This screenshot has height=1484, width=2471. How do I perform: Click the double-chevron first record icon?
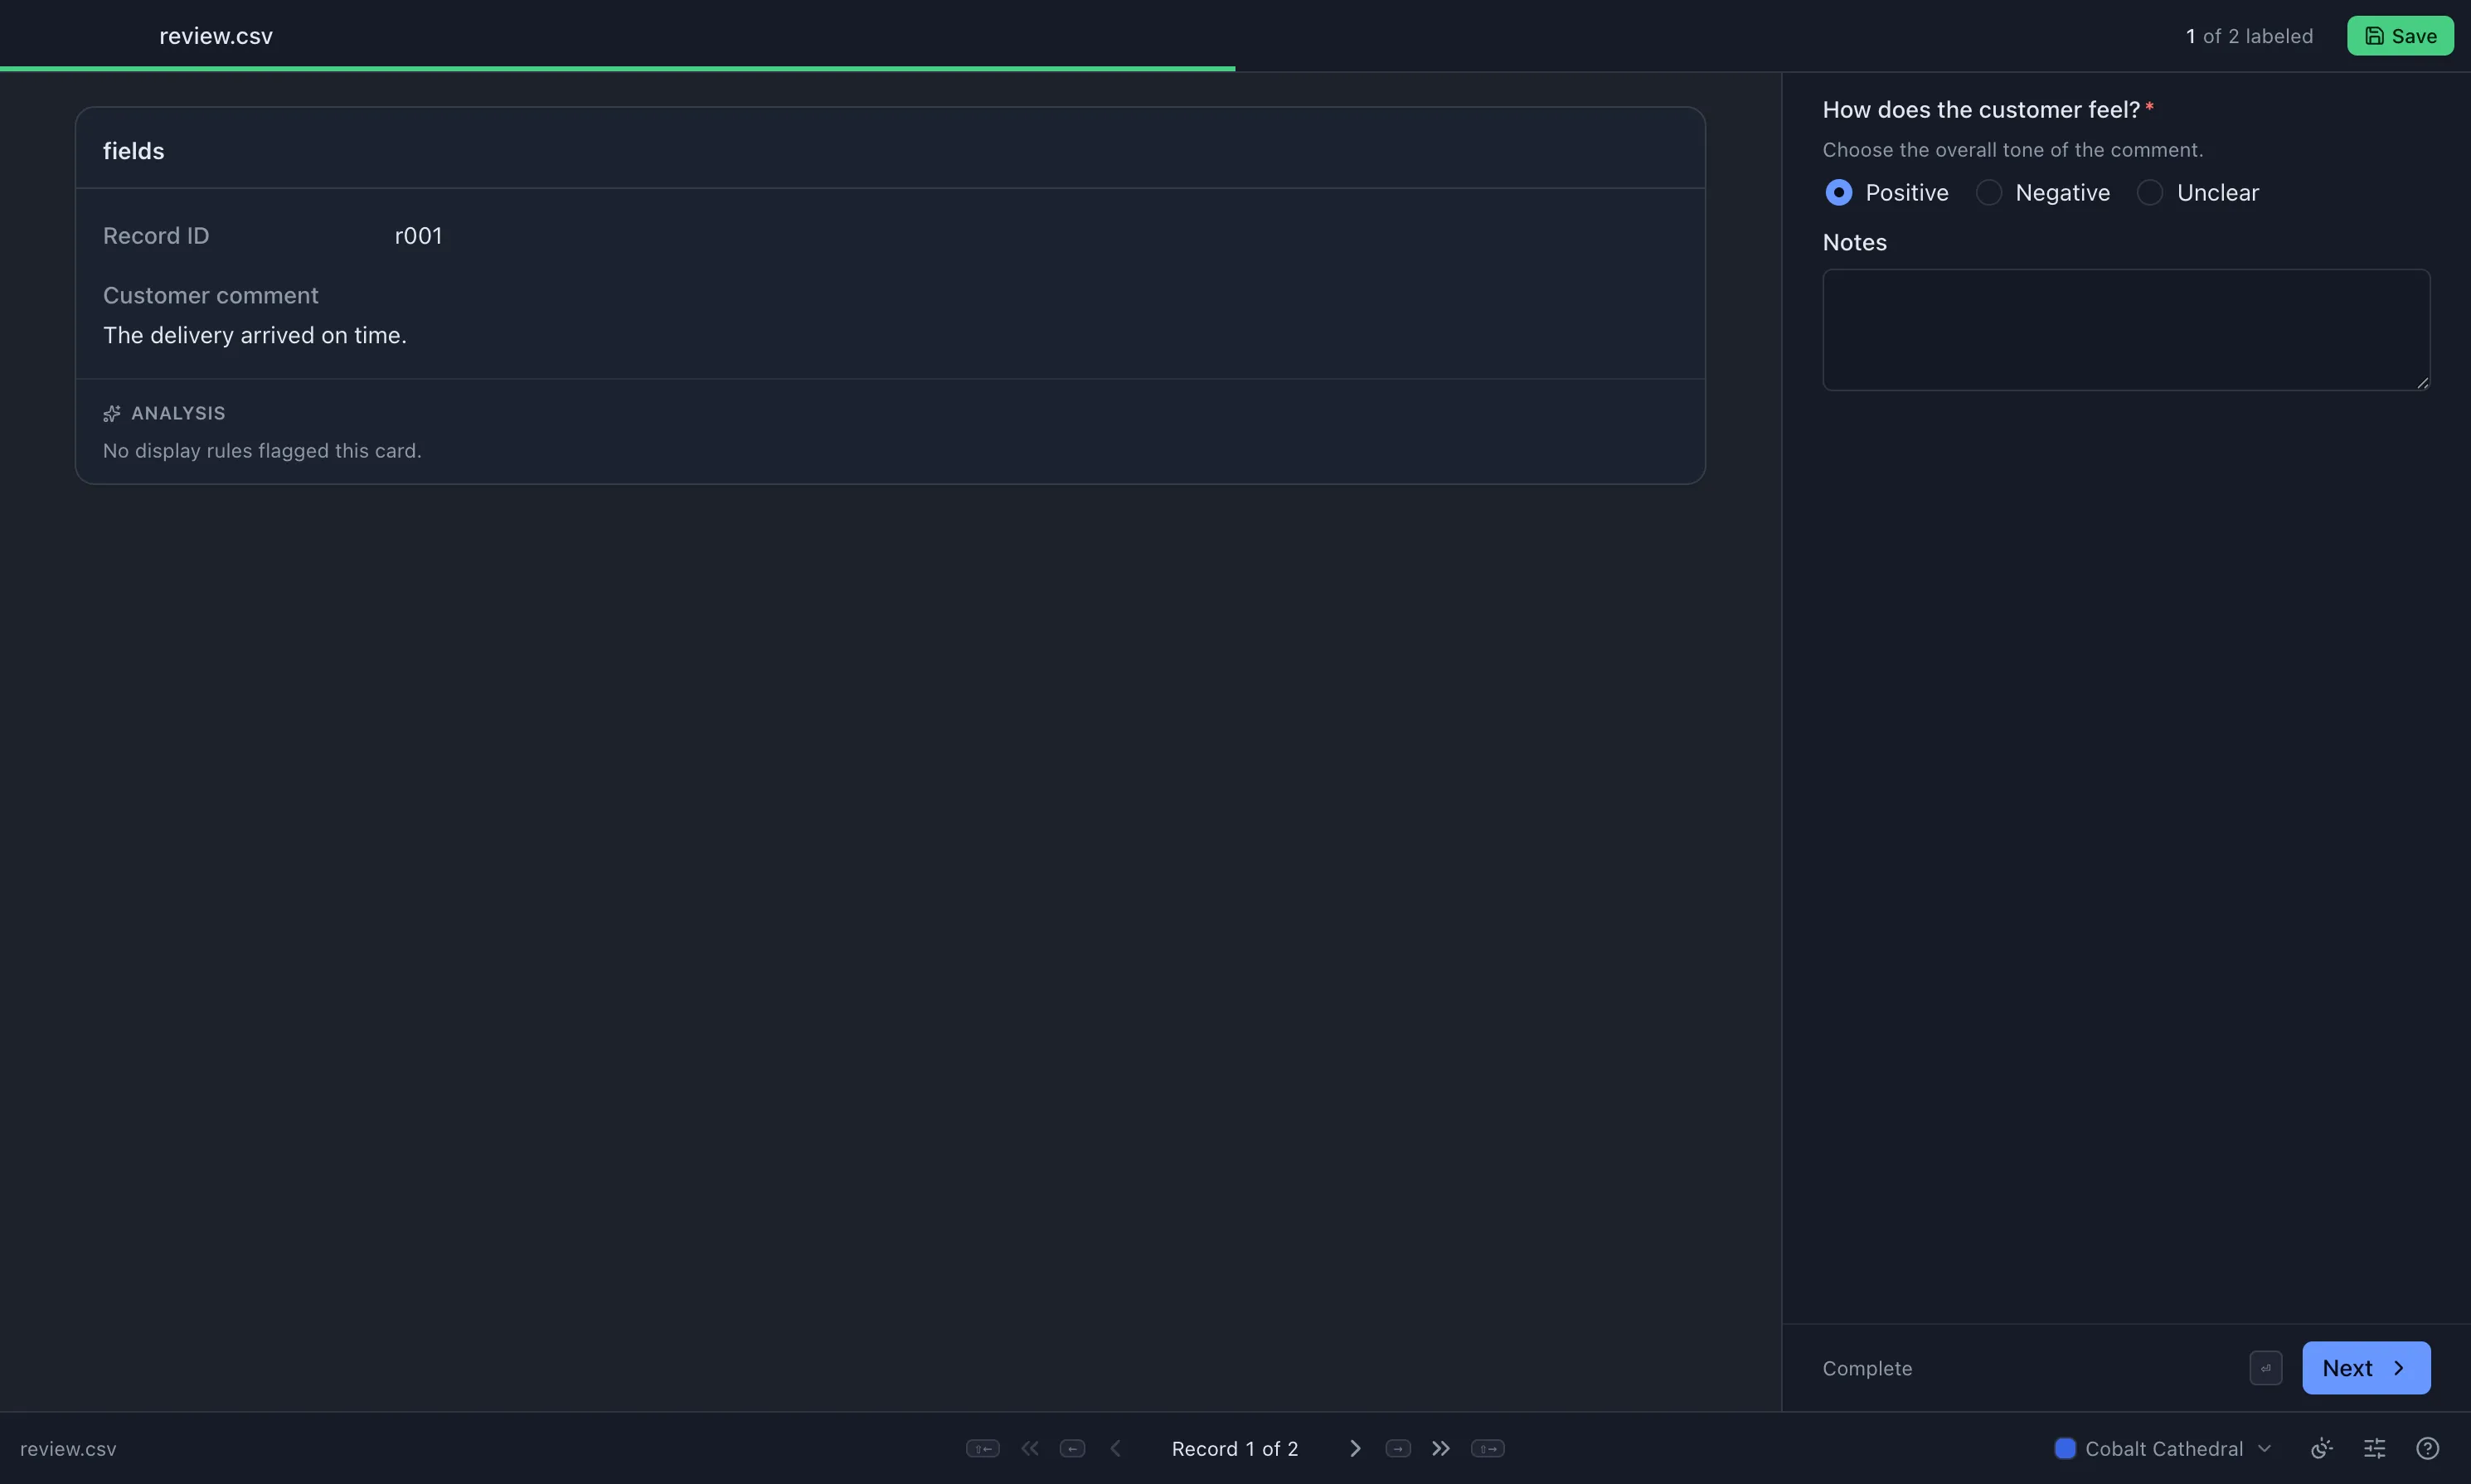1029,1448
